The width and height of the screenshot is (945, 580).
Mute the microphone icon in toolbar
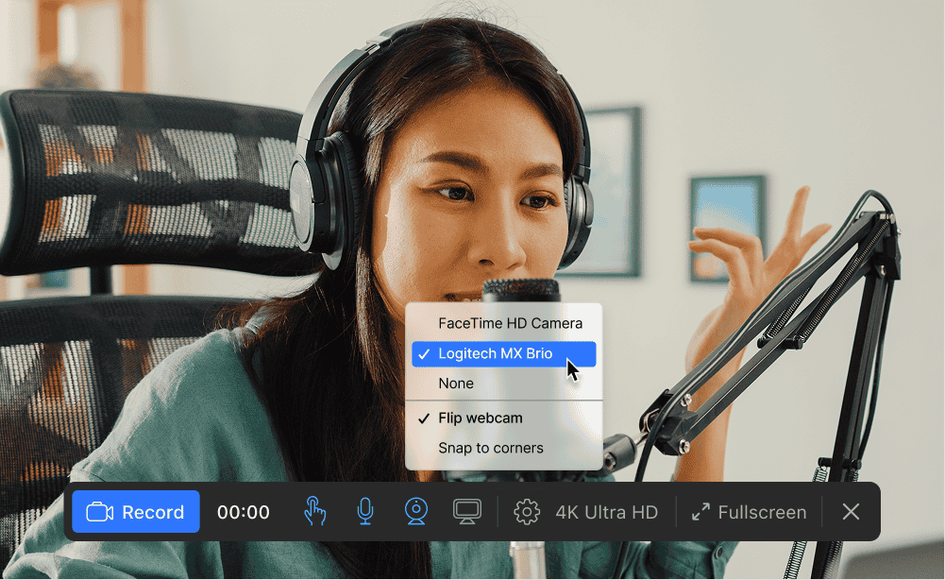click(x=364, y=512)
